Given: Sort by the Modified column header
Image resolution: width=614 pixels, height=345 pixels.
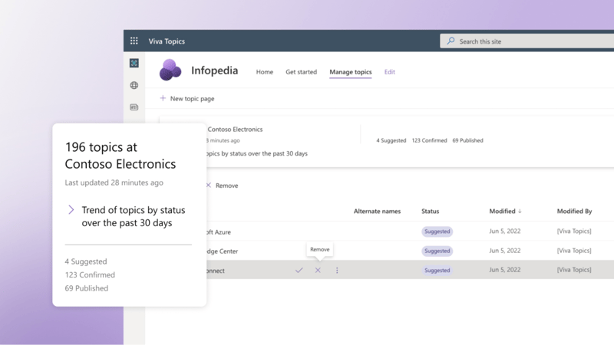Looking at the screenshot, I should tap(502, 212).
